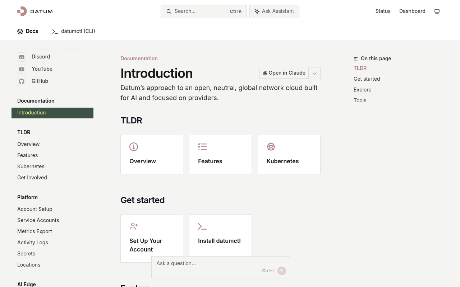Select Introduction in the sidebar
The image size is (460, 287).
(x=52, y=113)
